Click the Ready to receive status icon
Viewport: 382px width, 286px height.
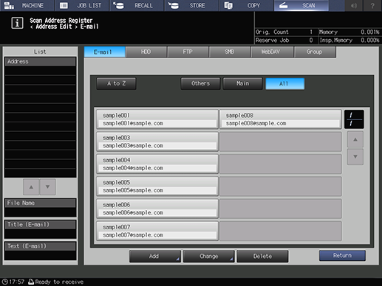[x=31, y=282]
